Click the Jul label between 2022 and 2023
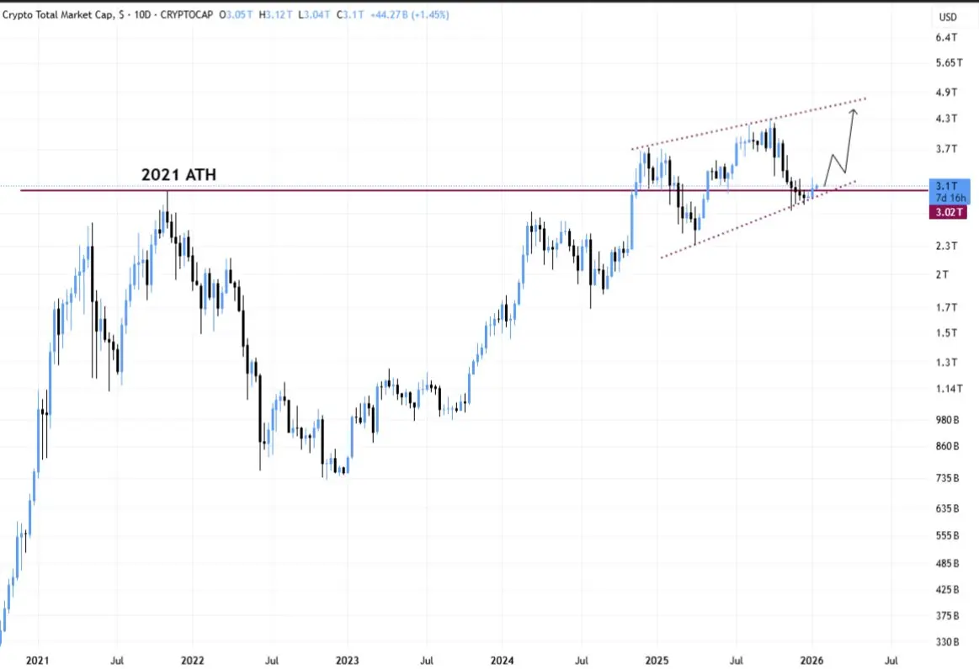 pos(272,661)
